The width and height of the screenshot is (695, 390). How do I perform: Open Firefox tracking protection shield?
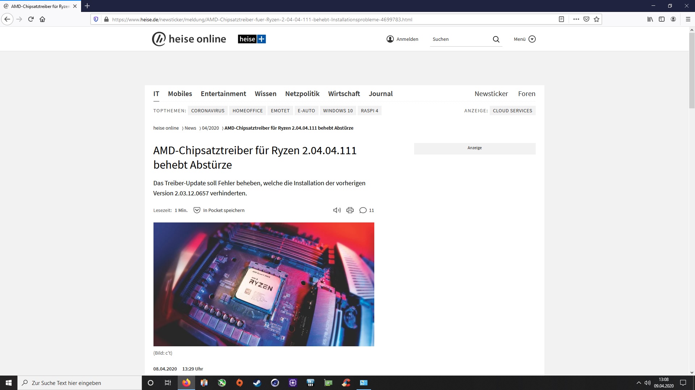[96, 19]
